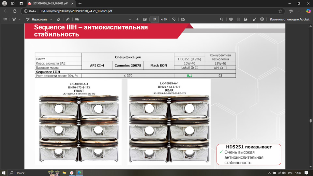Viewport: 313px width, 176px height.
Task: Click the REAR pistons photo
Action: [x=169, y=122]
